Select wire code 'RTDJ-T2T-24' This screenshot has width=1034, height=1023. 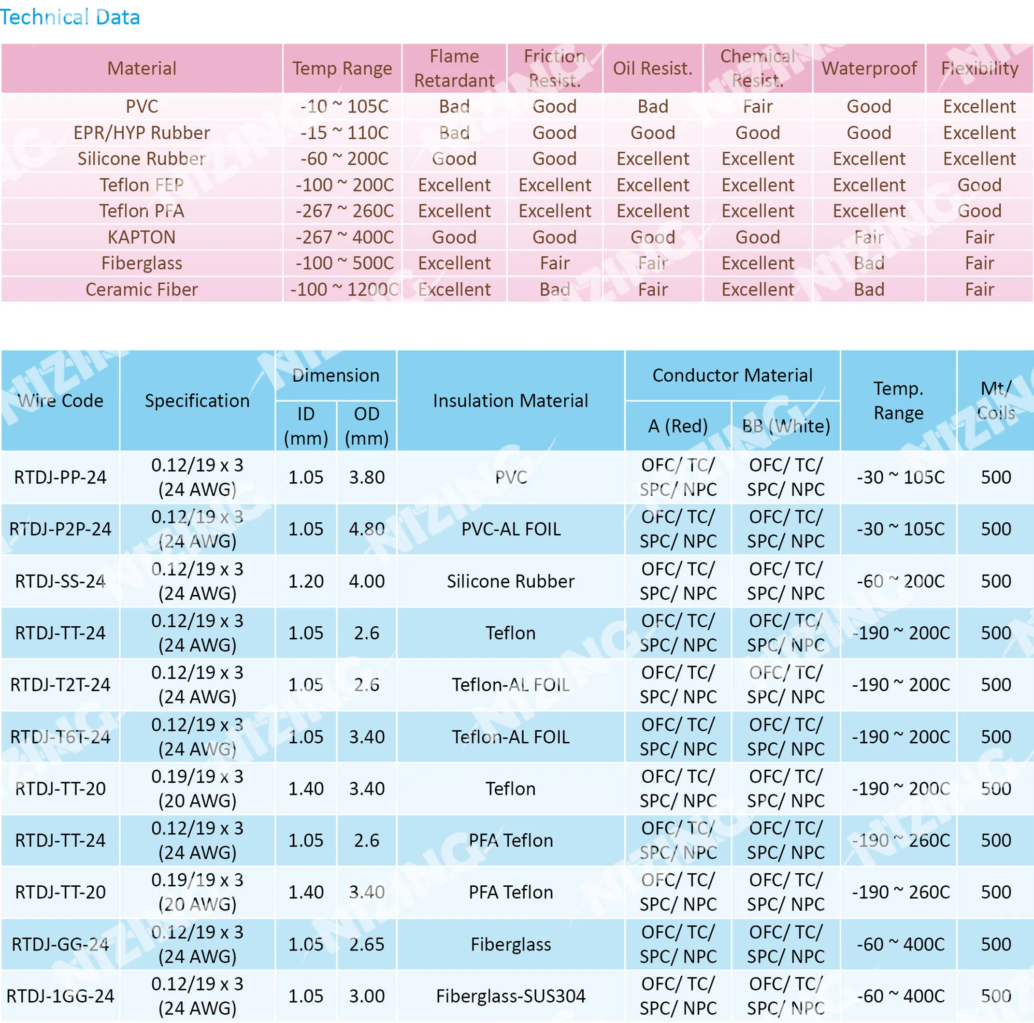point(60,685)
